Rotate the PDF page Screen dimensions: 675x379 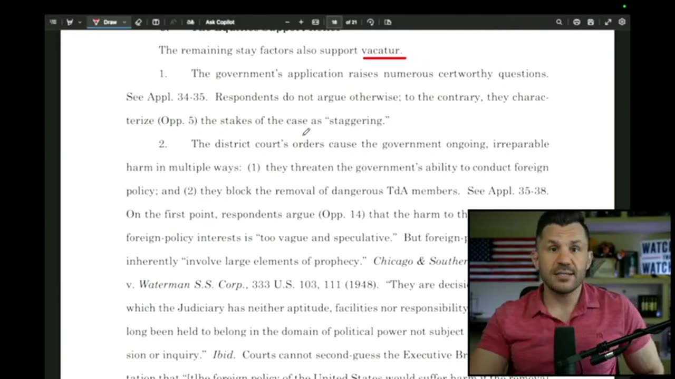(370, 22)
